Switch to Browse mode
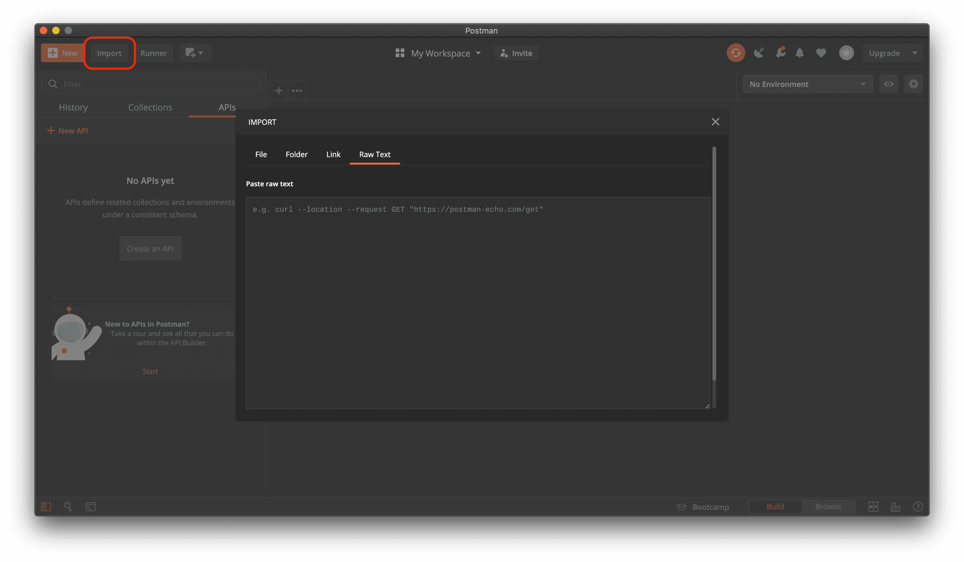The width and height of the screenshot is (964, 562). click(x=828, y=506)
